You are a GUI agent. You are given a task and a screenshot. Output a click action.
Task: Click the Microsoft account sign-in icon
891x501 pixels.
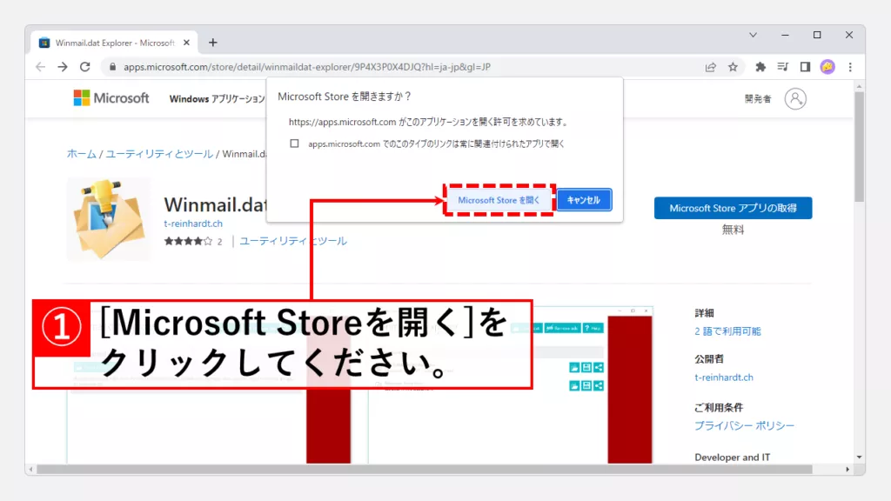pyautogui.click(x=795, y=99)
